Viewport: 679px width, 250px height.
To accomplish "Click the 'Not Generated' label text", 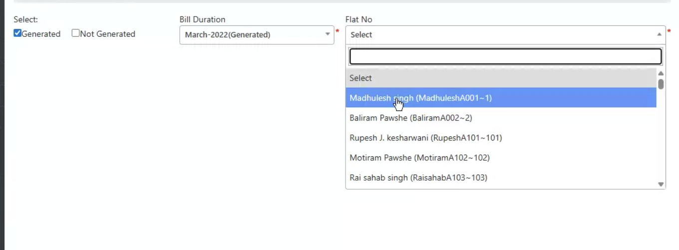I will (107, 34).
